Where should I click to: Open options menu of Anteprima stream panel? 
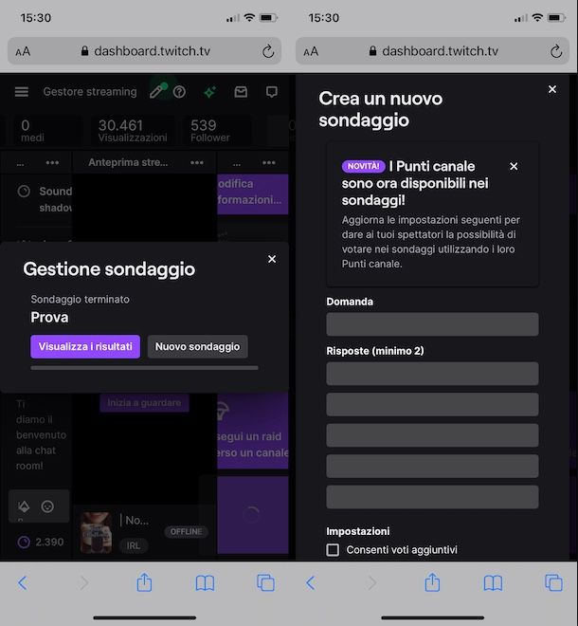[x=197, y=162]
